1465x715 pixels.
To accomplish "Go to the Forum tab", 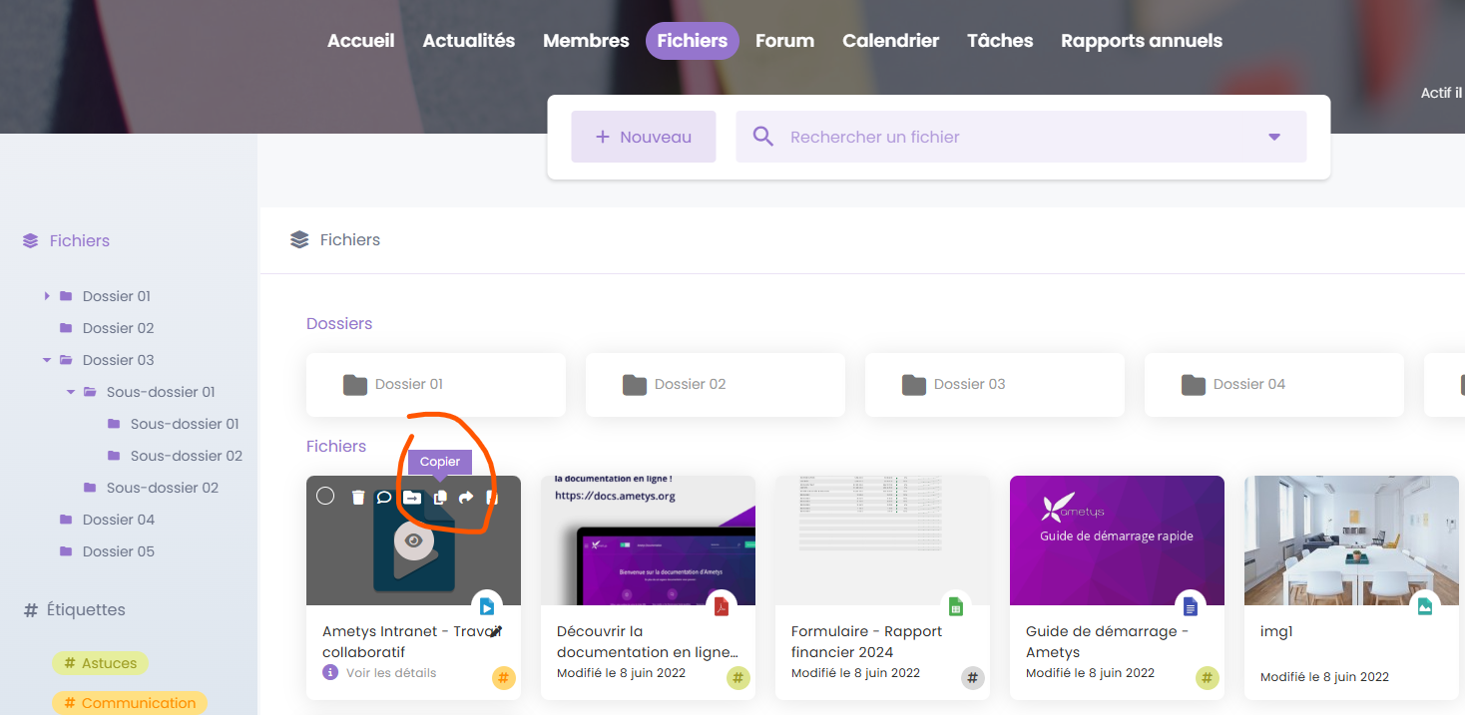I will (784, 41).
